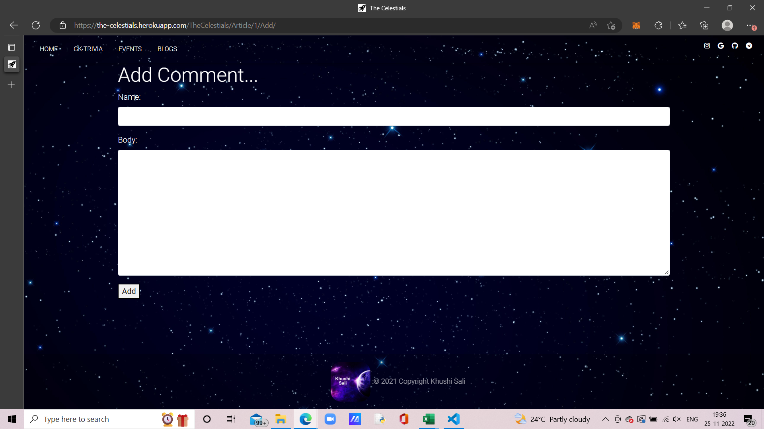Open the GitHub profile icon
This screenshot has width=764, height=429.
coord(735,46)
